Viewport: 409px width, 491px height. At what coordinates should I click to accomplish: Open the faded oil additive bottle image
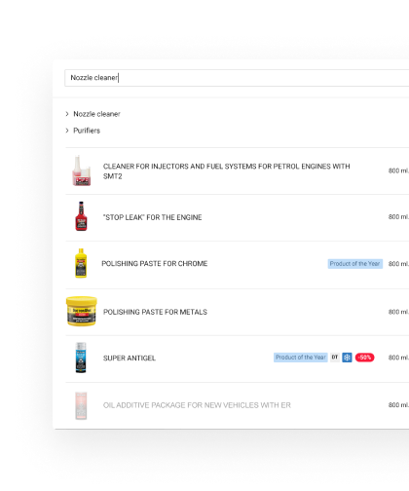tap(81, 405)
